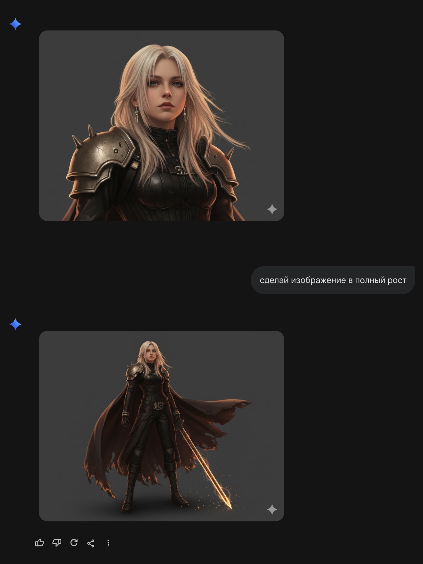Open the close-up portrait of the armored woman

161,125
